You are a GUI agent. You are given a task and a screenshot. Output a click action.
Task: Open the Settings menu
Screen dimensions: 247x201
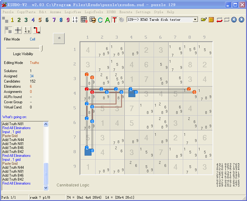[143, 12]
